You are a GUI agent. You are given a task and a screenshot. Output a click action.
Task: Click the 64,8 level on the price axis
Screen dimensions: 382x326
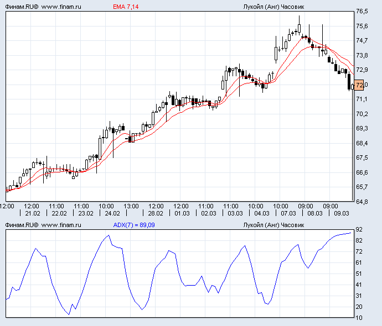362,202
